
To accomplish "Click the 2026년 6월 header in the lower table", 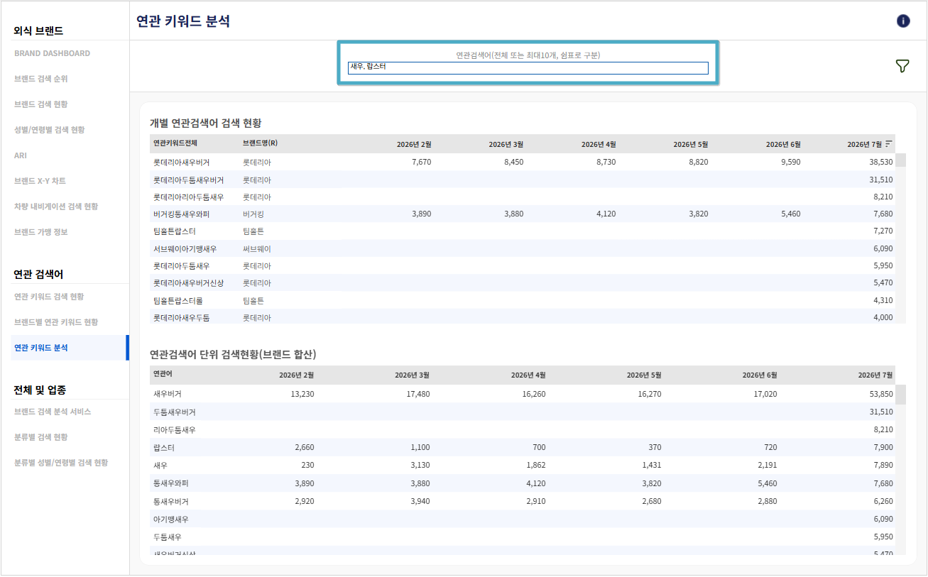I will tap(760, 375).
